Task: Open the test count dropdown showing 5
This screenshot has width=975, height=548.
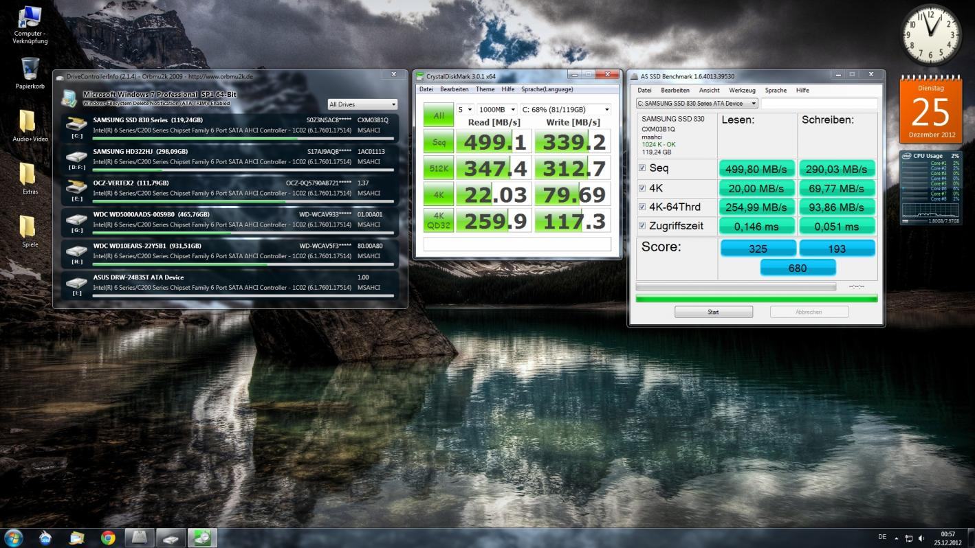Action: click(465, 109)
